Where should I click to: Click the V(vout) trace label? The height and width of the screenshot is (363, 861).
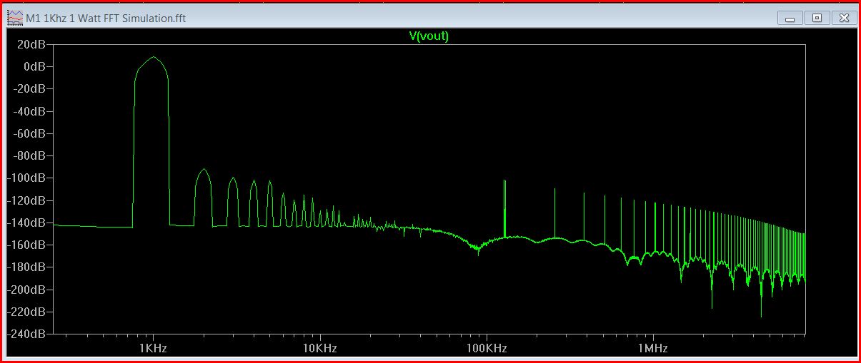pyautogui.click(x=429, y=36)
